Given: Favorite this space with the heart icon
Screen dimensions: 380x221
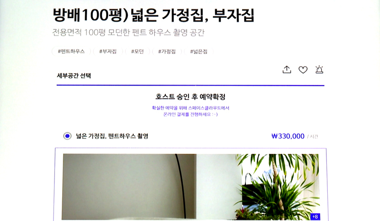Looking at the screenshot, I should tap(303, 70).
